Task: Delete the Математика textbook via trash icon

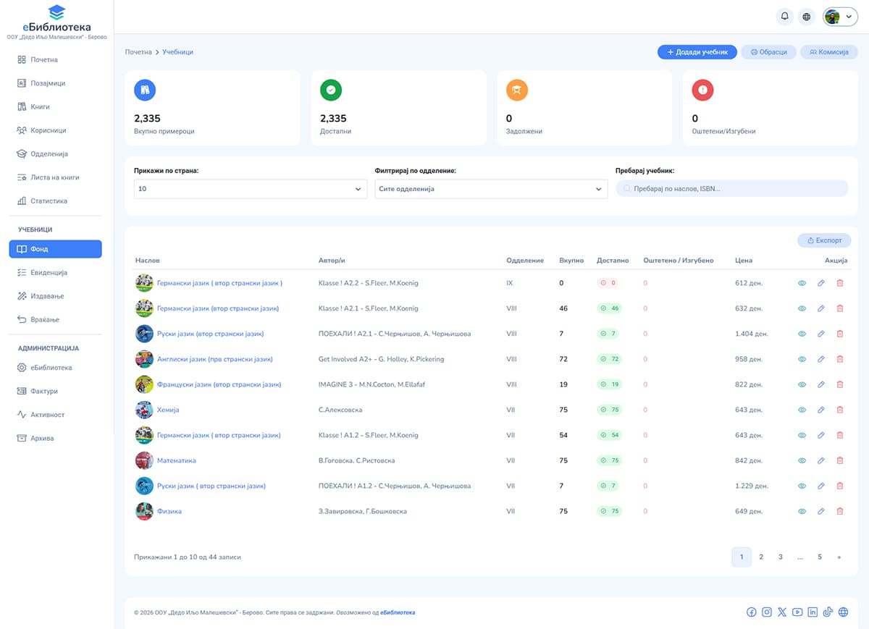Action: [840, 460]
